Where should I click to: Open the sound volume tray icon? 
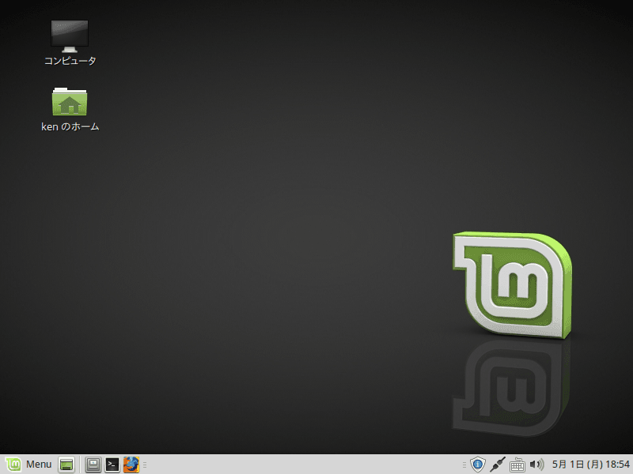coord(536,465)
